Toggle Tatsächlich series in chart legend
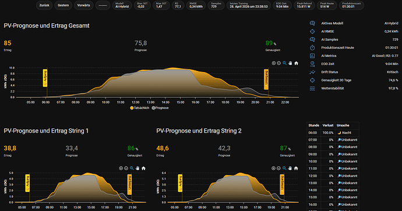This screenshot has width=402, height=211. tap(139, 108)
